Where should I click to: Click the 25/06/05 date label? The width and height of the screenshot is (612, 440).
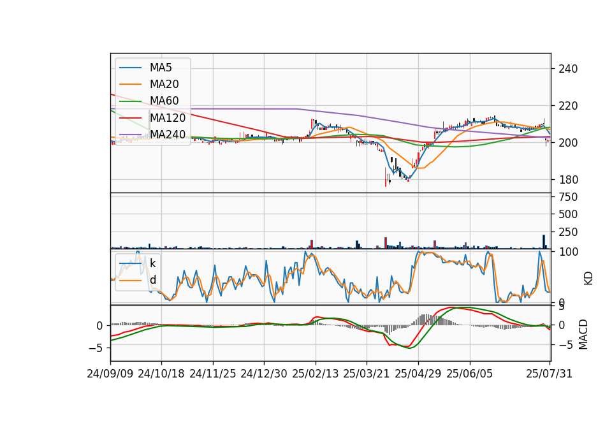tap(470, 374)
